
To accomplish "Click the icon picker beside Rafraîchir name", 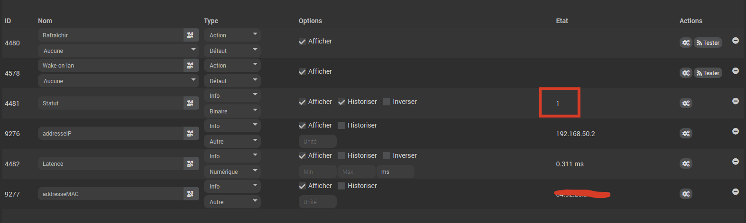I will click(190, 35).
